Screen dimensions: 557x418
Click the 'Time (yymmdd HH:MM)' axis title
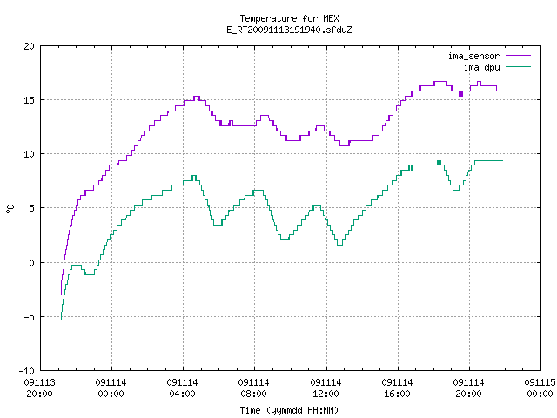click(x=289, y=410)
